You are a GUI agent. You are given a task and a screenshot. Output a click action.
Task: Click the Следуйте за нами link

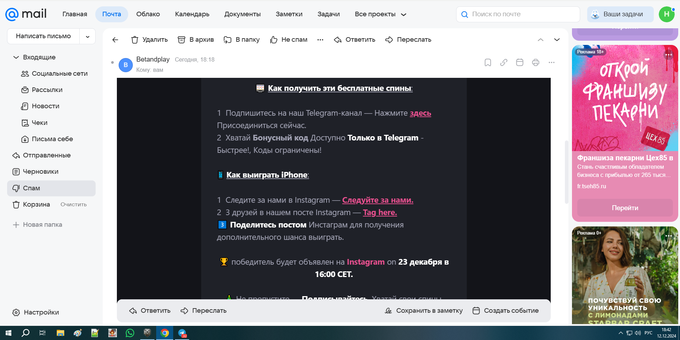378,200
